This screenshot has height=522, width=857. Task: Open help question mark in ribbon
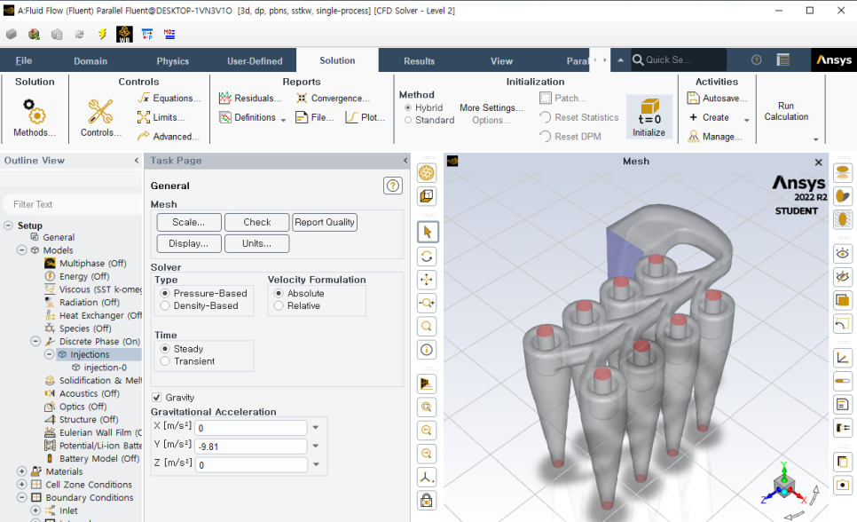[757, 60]
